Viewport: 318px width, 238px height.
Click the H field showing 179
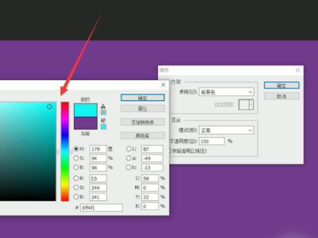click(x=98, y=149)
